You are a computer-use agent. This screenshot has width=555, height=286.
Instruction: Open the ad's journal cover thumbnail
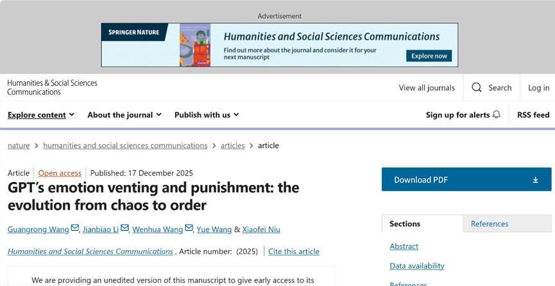pos(194,45)
